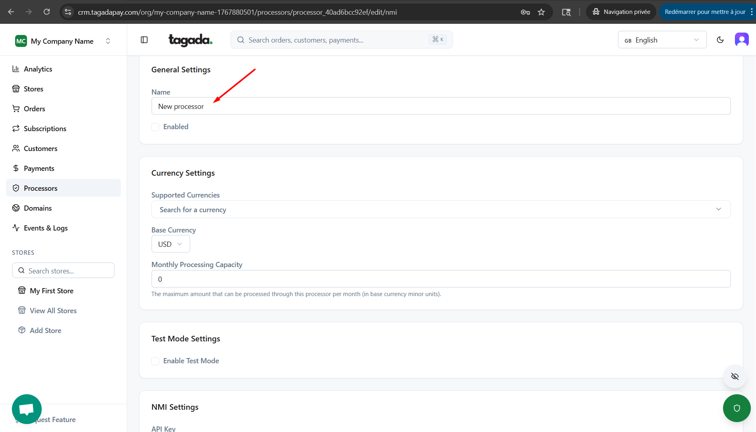Enable the processor checkbox
The height and width of the screenshot is (432, 756).
click(155, 127)
